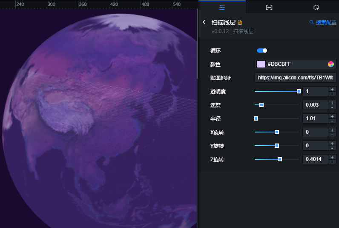Click the 透明度 slider handle
339x228 pixels.
(x=299, y=91)
